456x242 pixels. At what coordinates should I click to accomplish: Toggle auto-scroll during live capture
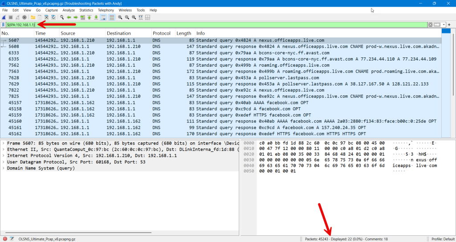click(x=103, y=17)
